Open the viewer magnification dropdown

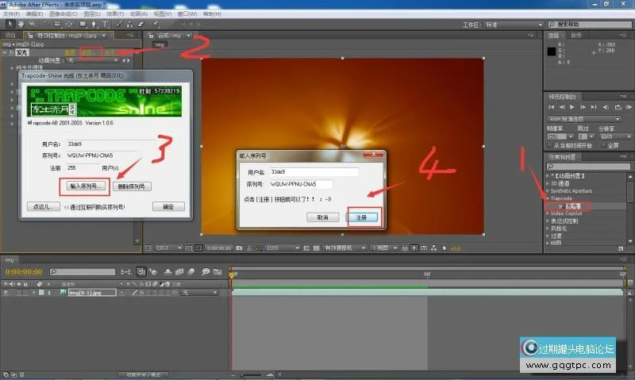169,248
